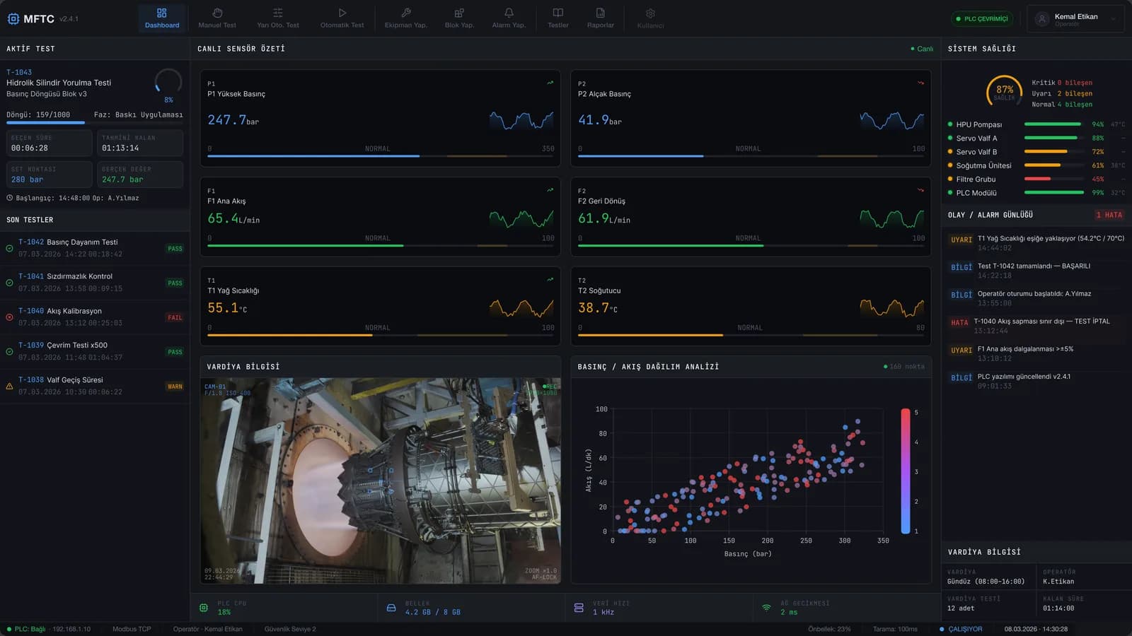Switch to the Yarı Oto. Test tab
The width and height of the screenshot is (1132, 636).
tap(278, 18)
